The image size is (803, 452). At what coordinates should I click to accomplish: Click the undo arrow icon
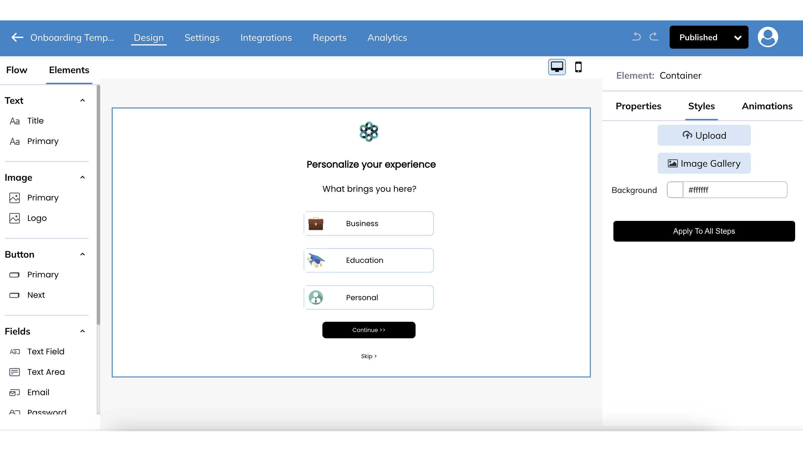pyautogui.click(x=636, y=37)
